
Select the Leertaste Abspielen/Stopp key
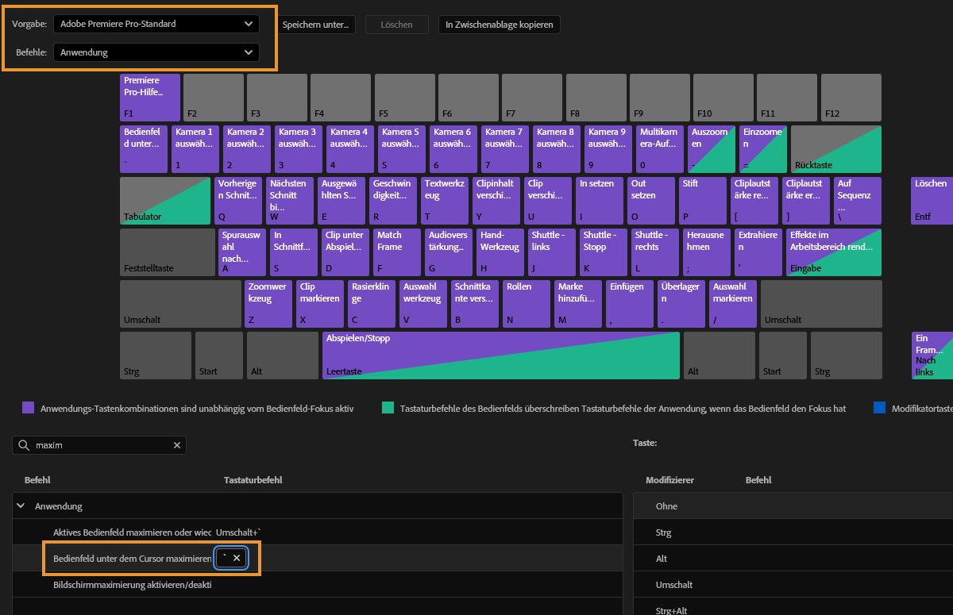pyautogui.click(x=500, y=355)
